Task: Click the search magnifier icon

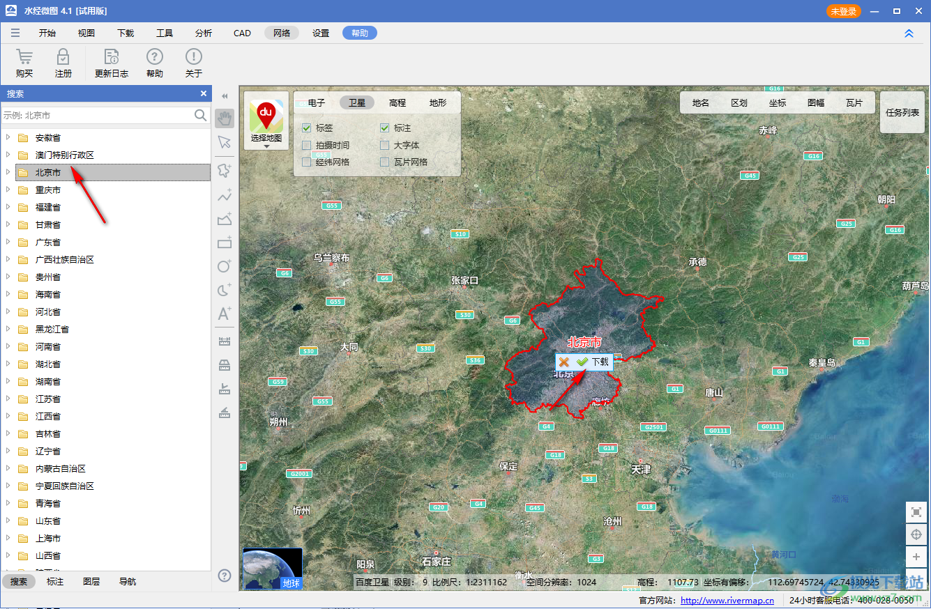Action: click(x=201, y=115)
